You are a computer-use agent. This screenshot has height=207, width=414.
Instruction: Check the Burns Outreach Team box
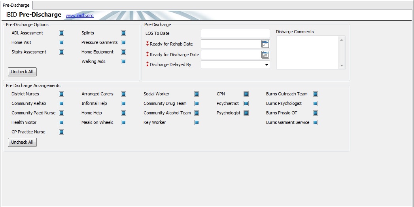point(315,94)
